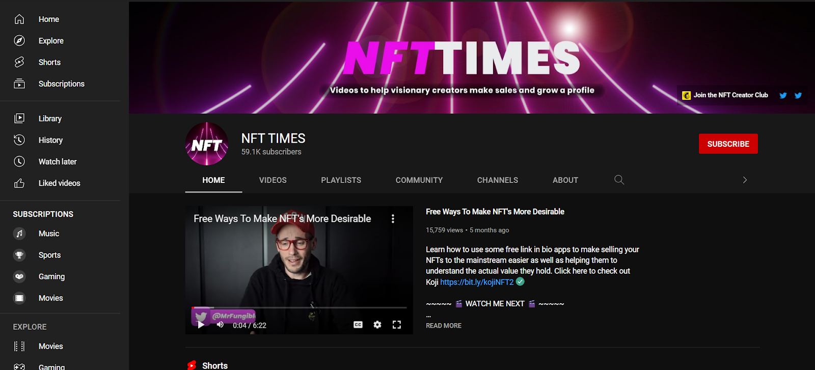Open video player settings gear
The width and height of the screenshot is (815, 370).
tap(377, 325)
